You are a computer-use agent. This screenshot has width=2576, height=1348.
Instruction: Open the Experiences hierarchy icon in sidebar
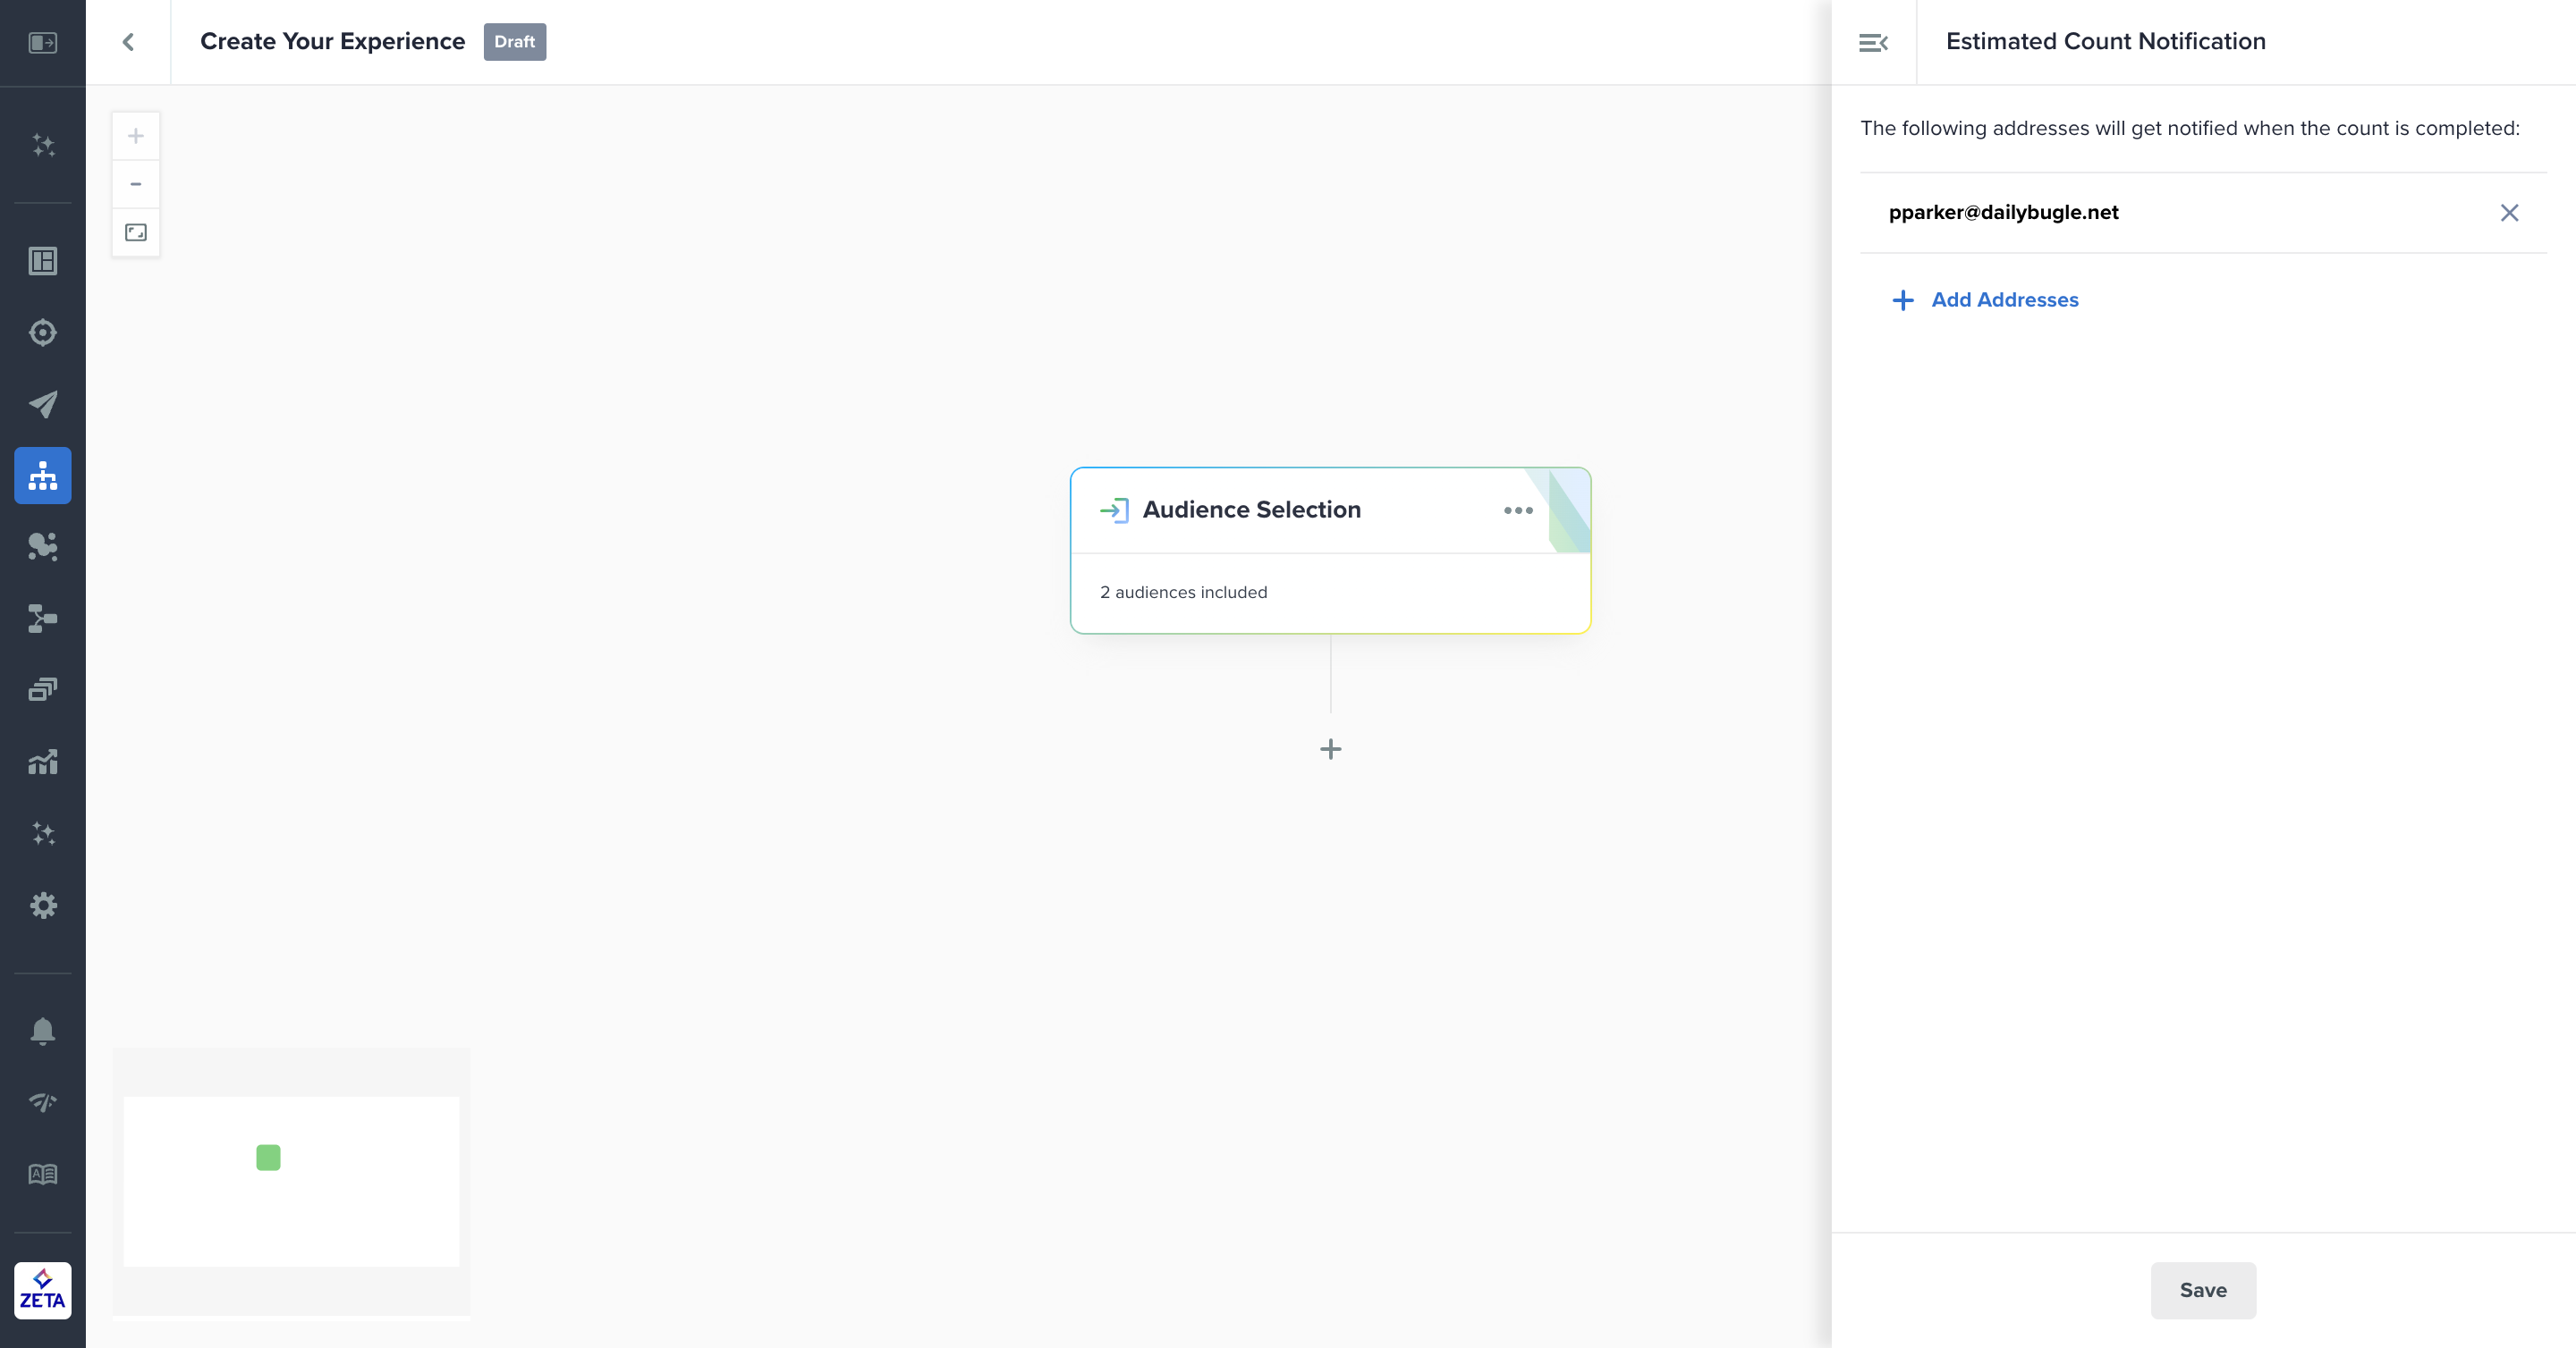click(43, 476)
